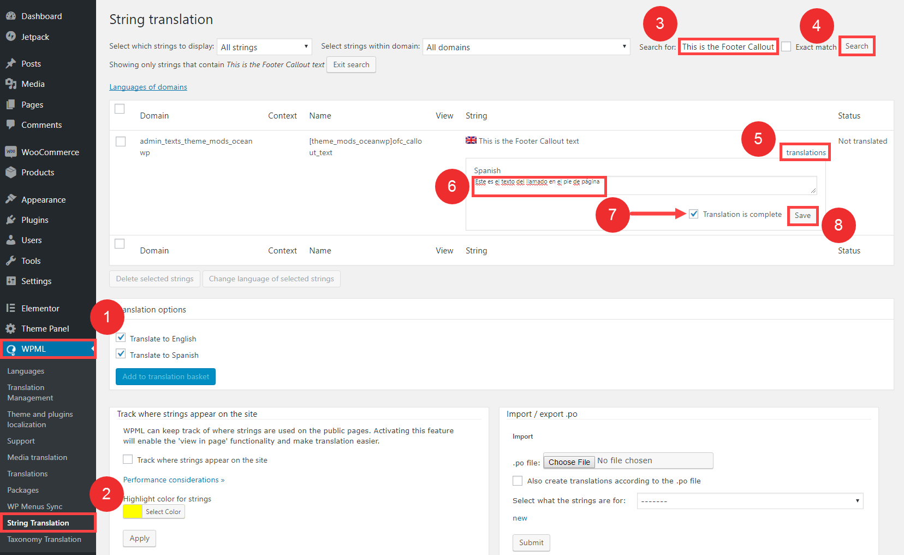904x555 pixels.
Task: Check select-all box in table footer
Action: pos(120,244)
